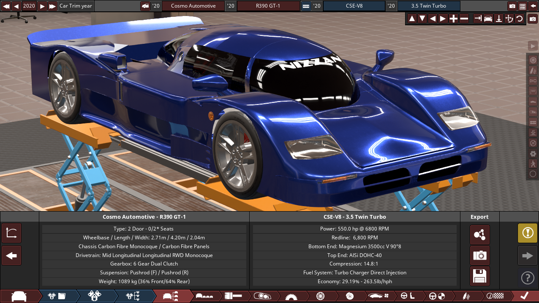Click the 2020 year value
This screenshot has width=539, height=303.
pos(29,6)
